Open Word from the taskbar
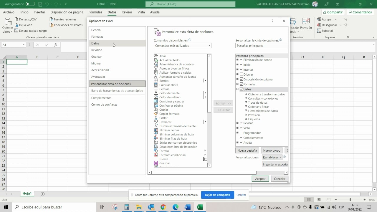 [x=187, y=207]
